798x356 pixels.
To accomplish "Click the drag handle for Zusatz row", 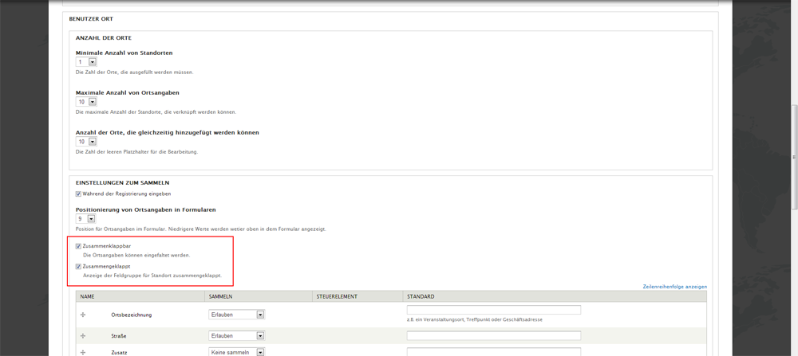I will (83, 352).
